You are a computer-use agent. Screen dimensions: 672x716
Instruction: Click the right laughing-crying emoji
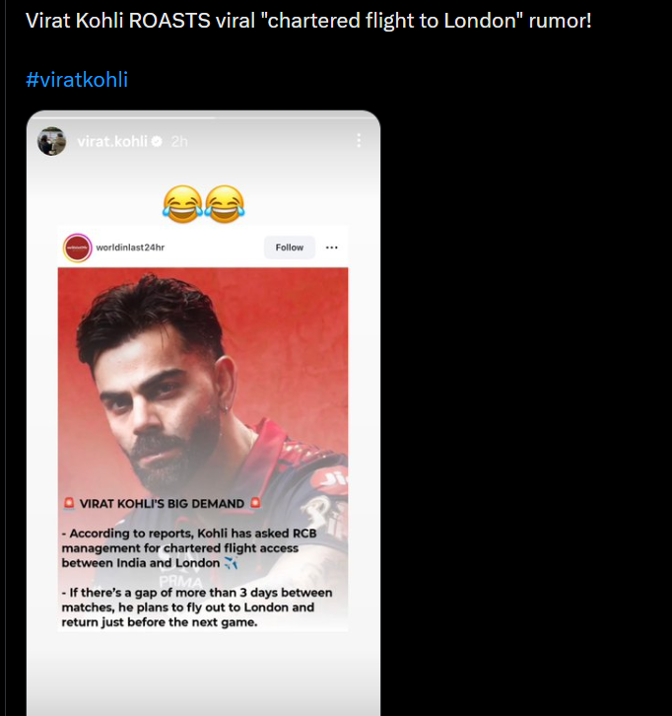pos(224,204)
